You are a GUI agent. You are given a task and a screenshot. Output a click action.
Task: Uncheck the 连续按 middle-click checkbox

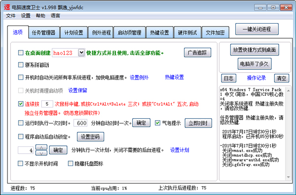21,104
